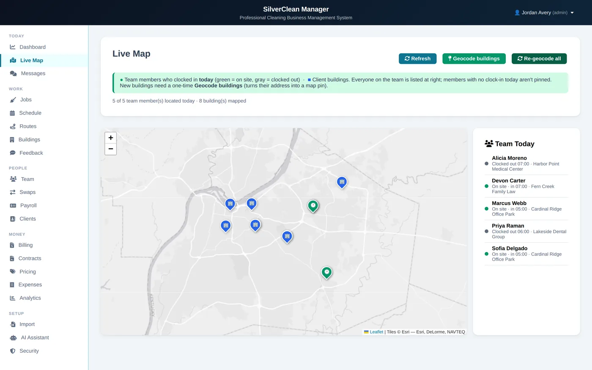Select the Contracts document icon
Image resolution: width=592 pixels, height=370 pixels.
12,258
